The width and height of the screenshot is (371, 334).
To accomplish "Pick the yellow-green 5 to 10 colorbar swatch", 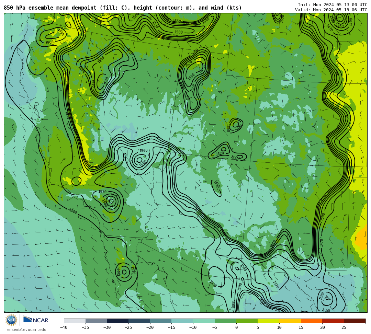I will pyautogui.click(x=269, y=321).
